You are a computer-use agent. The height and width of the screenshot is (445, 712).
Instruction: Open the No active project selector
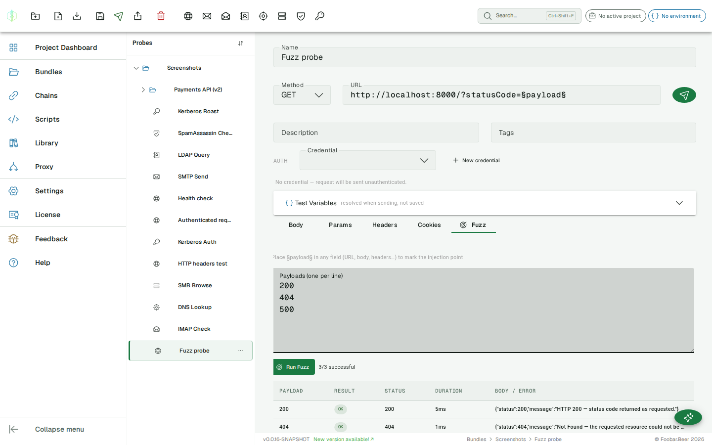(x=616, y=16)
